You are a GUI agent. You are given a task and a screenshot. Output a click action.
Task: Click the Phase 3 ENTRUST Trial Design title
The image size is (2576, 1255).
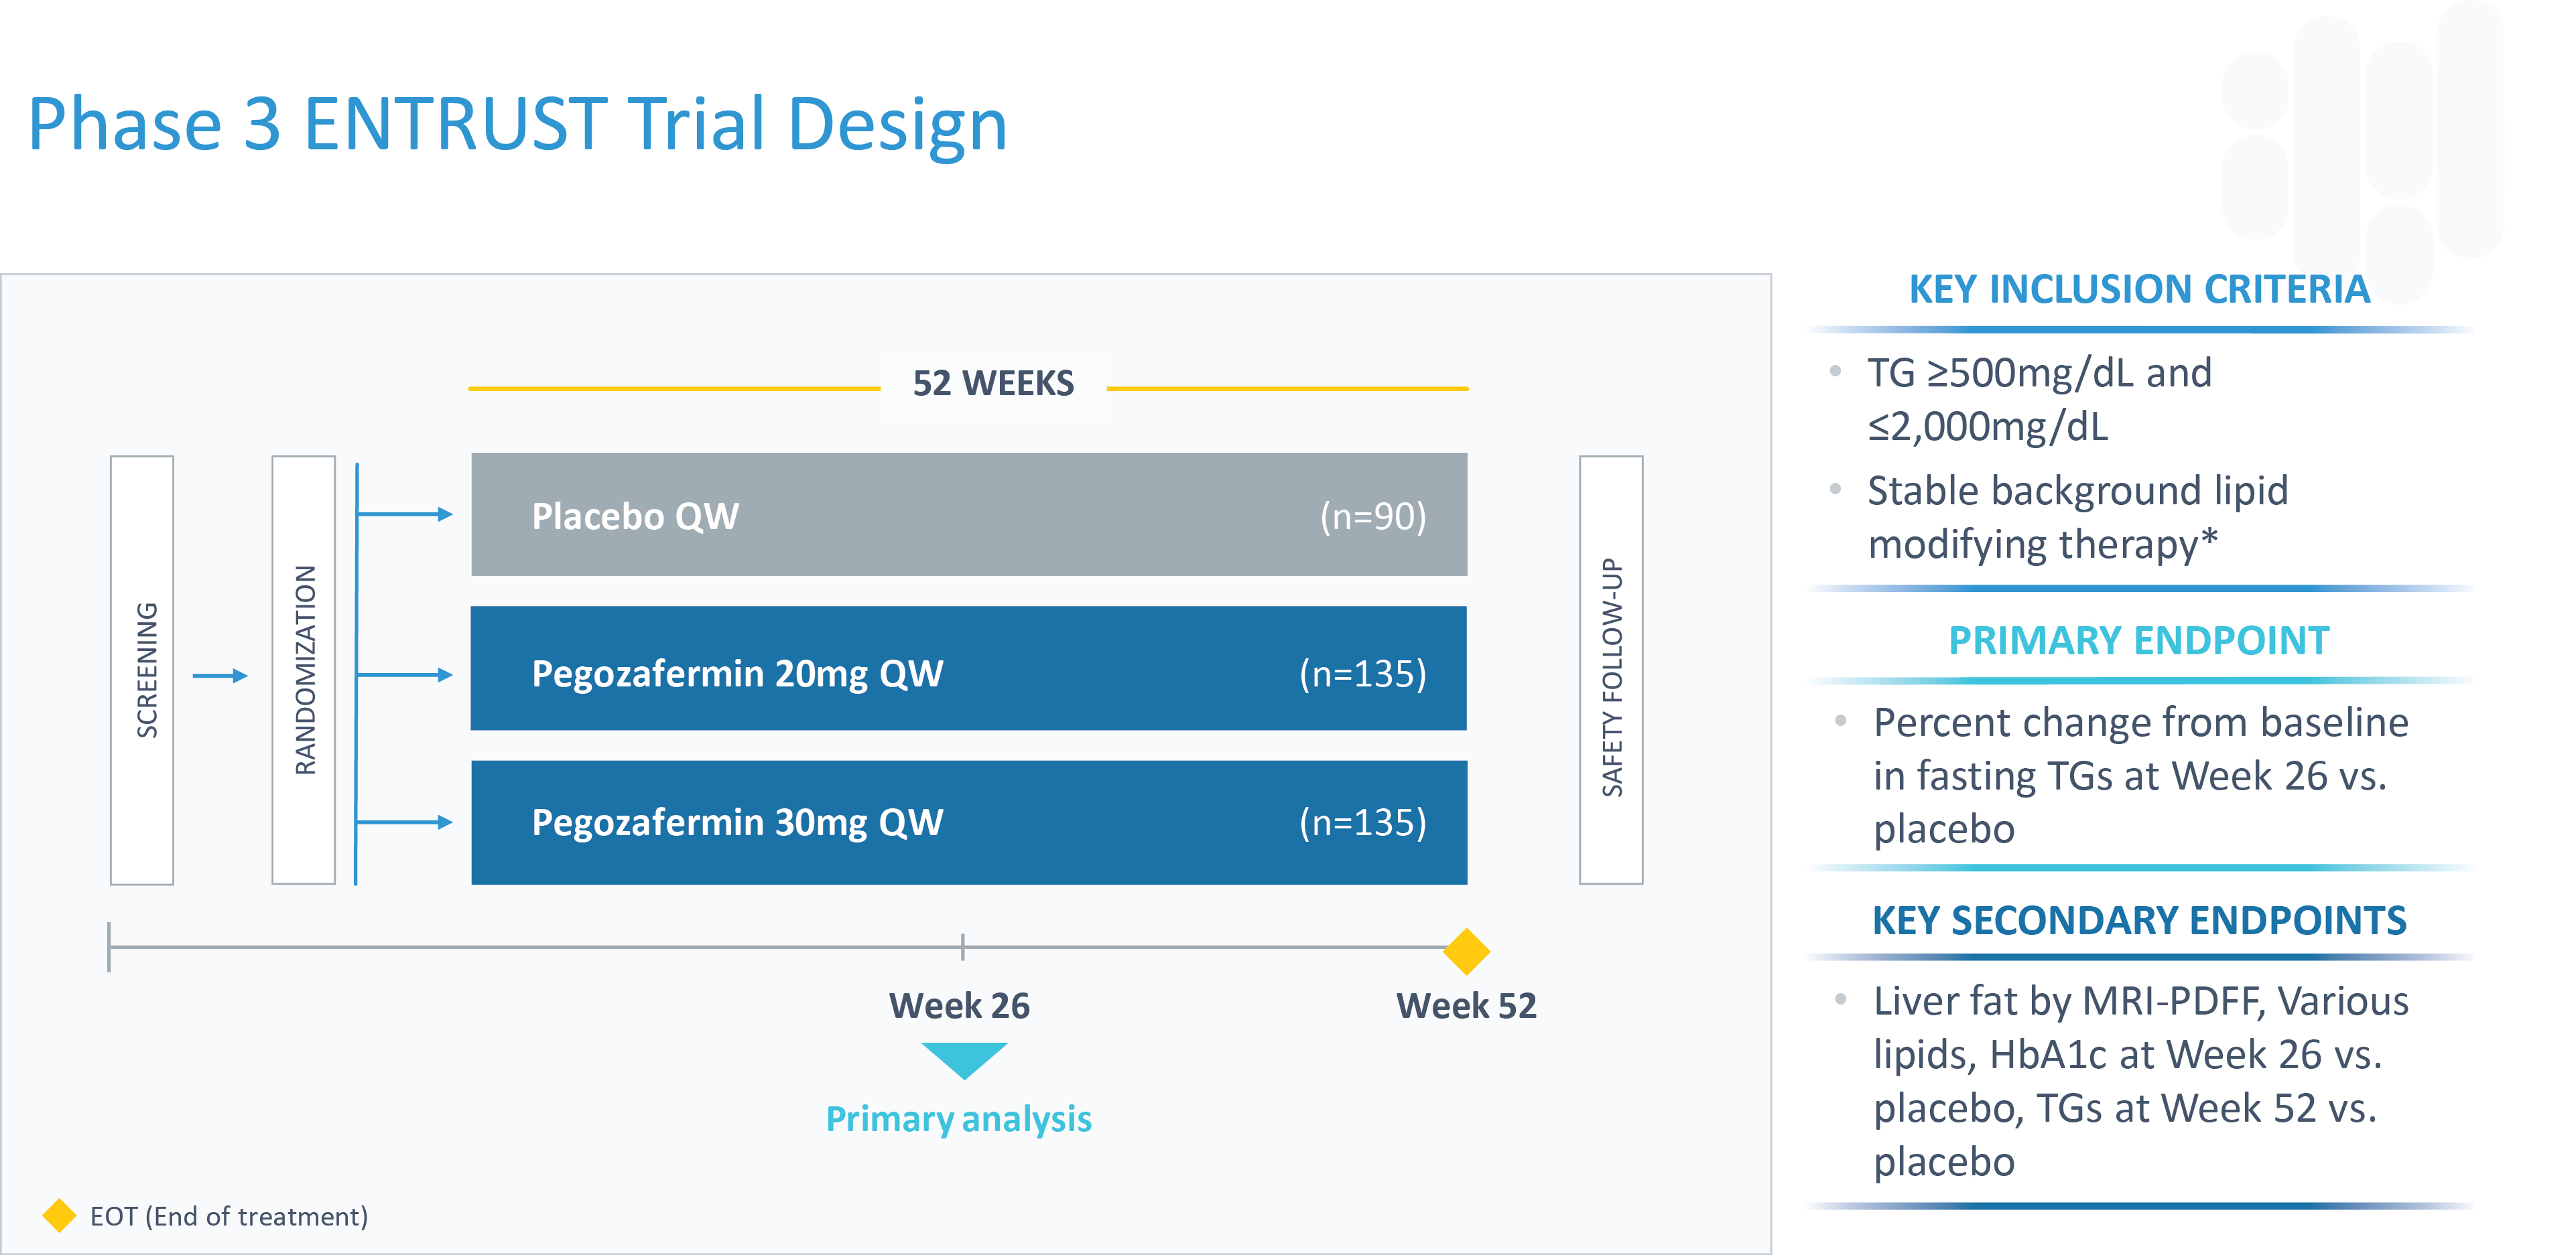pos(517,124)
